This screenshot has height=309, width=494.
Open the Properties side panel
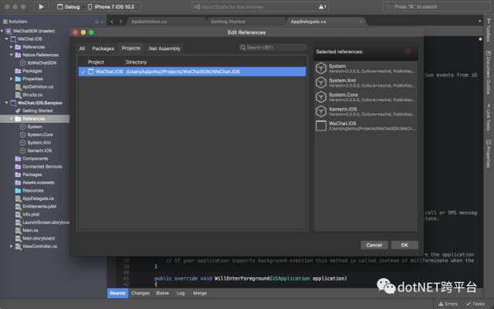coord(489,154)
